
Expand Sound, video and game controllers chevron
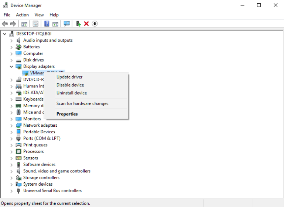pos(11,171)
